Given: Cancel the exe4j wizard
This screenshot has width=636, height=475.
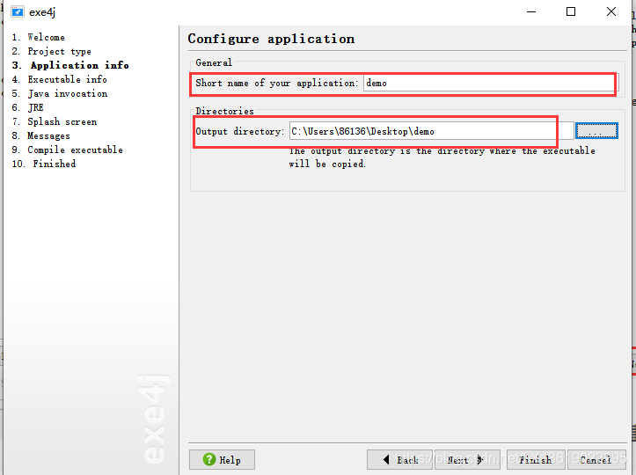Looking at the screenshot, I should click(x=596, y=459).
